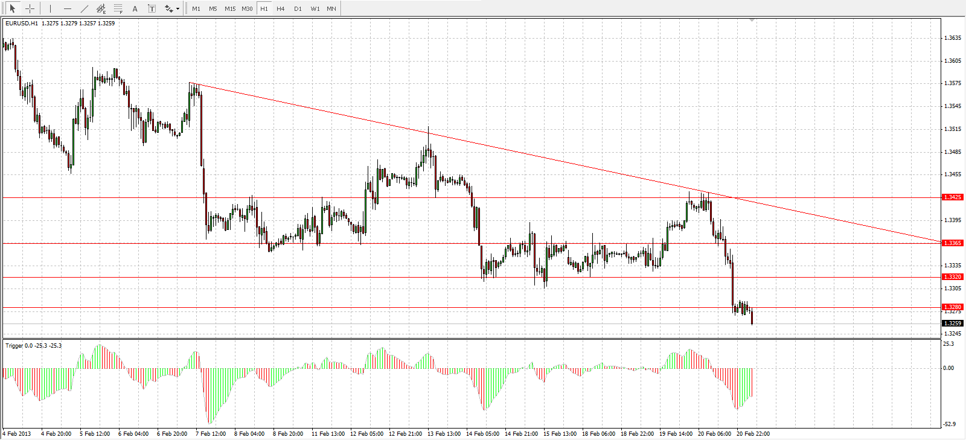966x440 pixels.
Task: Click the red 1.3425 price label
Action: coord(953,197)
